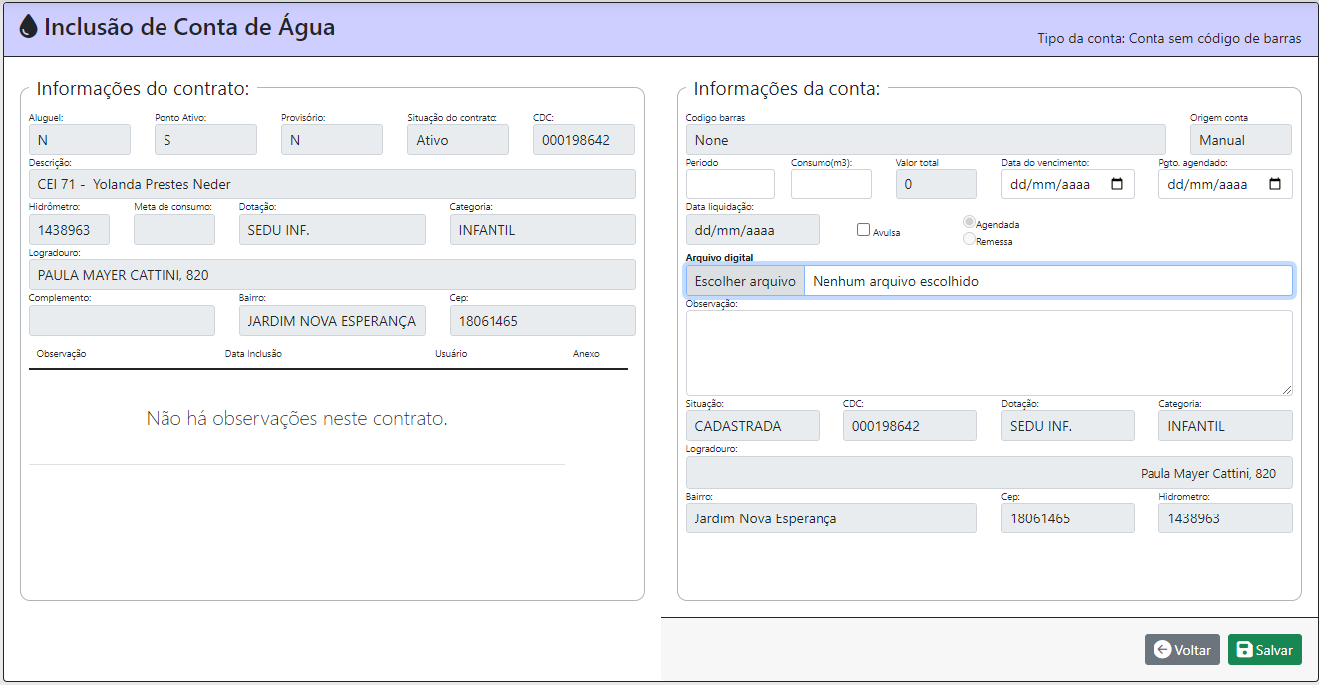Click the CDC field in Informações da conta
Screen dimensions: 1319x685
click(910, 426)
